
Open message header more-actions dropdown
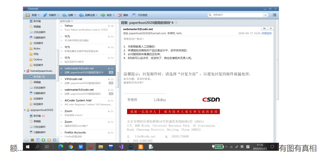(x=270, y=29)
